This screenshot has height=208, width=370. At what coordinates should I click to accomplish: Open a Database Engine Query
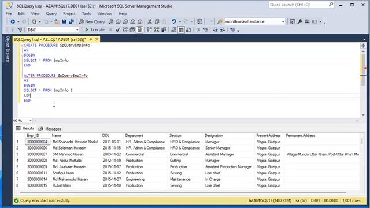click(111, 21)
